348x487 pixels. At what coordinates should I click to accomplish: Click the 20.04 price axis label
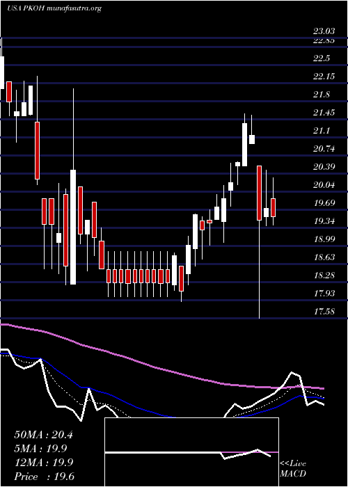[324, 185]
